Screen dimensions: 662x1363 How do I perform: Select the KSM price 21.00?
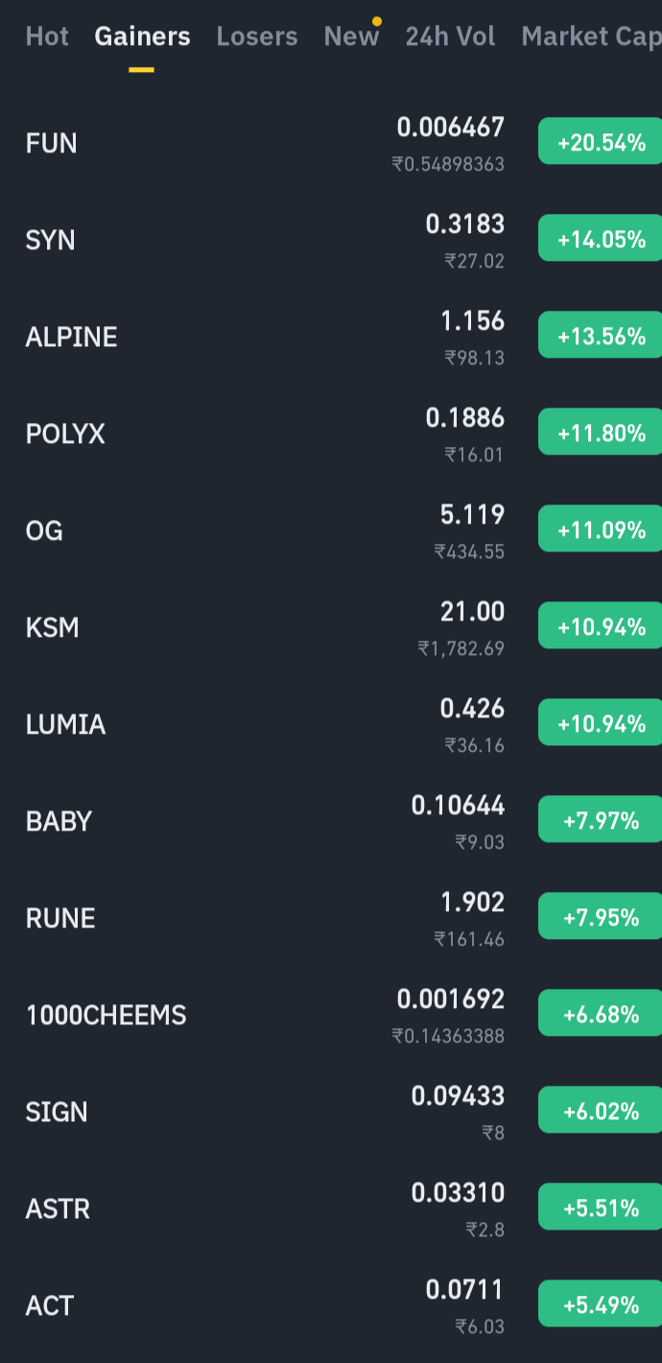click(472, 612)
